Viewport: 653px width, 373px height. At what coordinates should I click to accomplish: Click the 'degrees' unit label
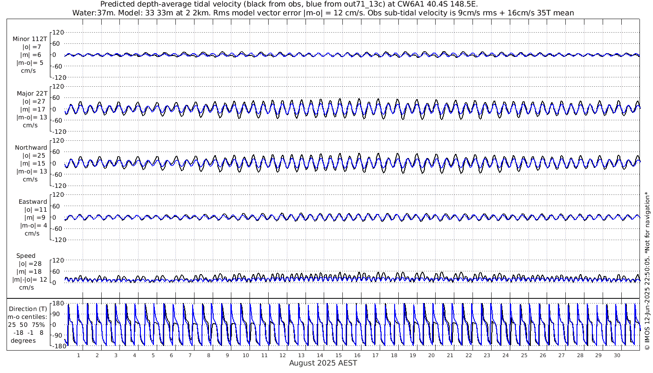(23, 340)
